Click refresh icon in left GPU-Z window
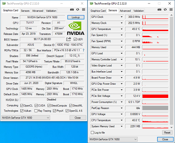Viewport: 175px width, 143px height. point(78,9)
